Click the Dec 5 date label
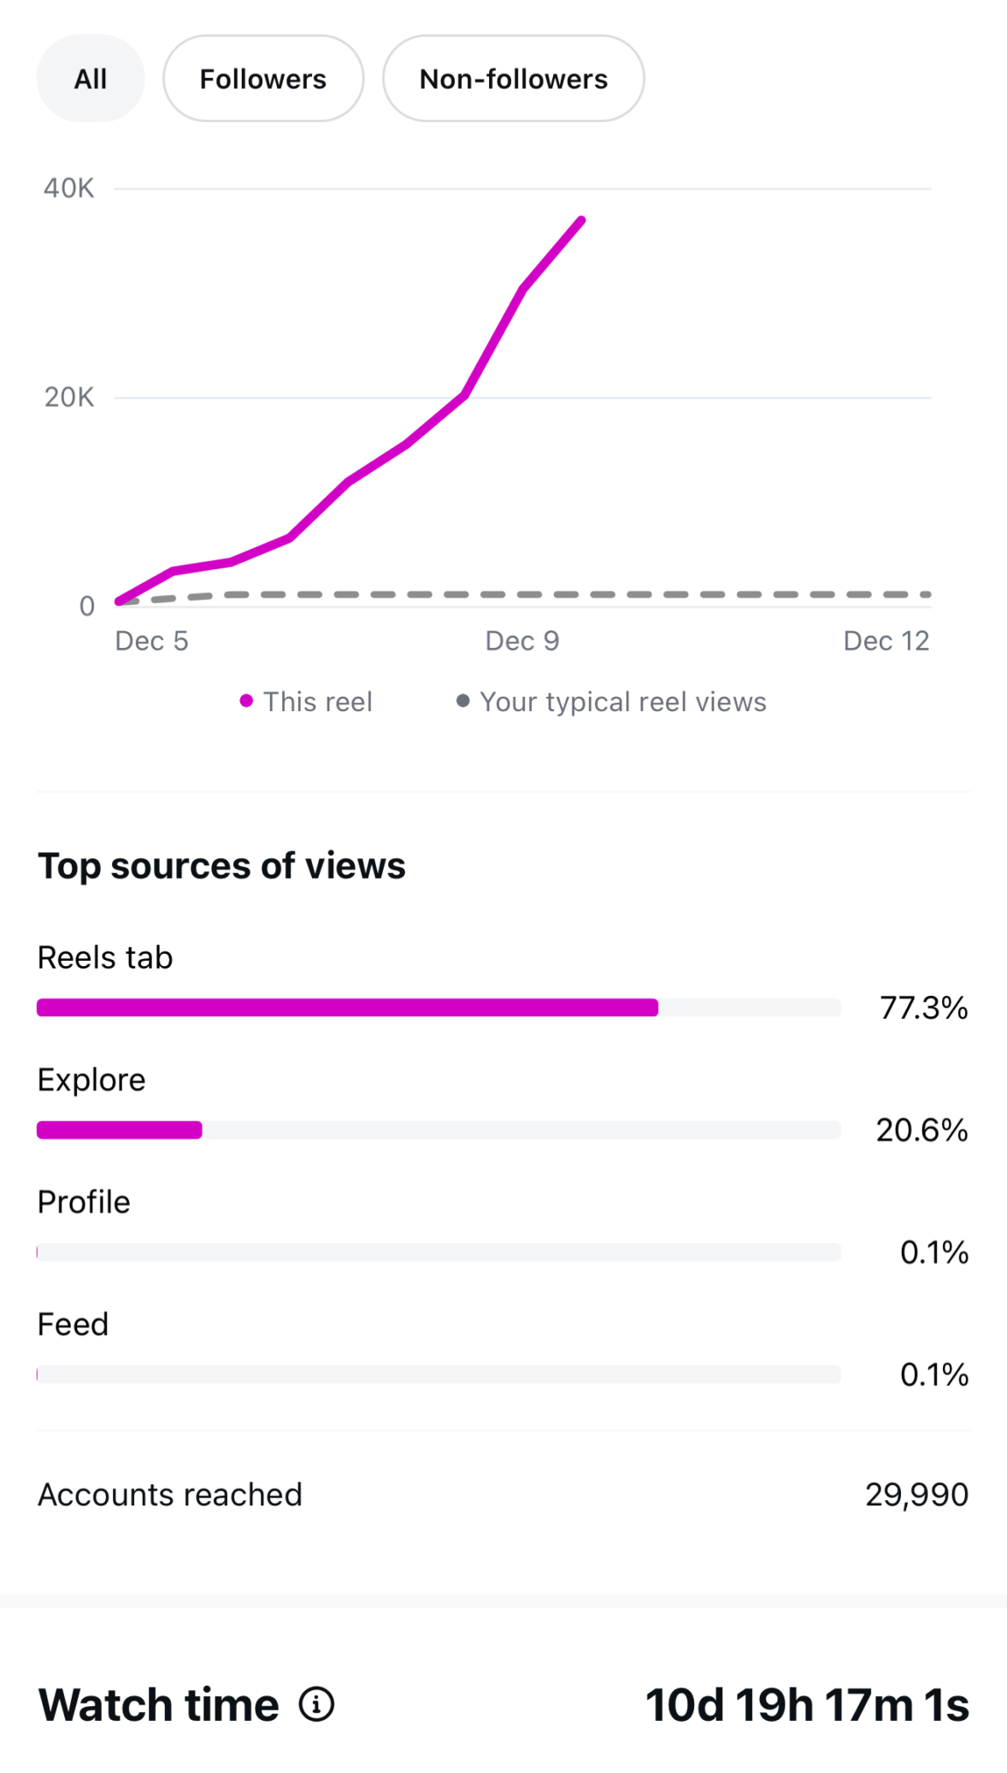This screenshot has width=1007, height=1773. coord(151,641)
